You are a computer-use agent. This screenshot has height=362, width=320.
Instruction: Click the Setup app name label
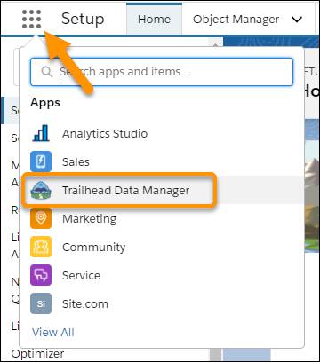tap(83, 19)
